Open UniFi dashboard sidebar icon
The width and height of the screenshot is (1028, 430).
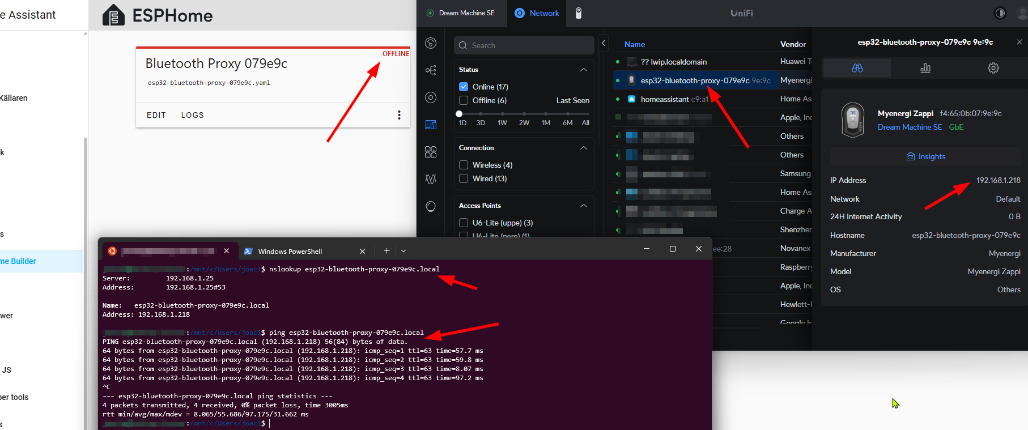coord(431,43)
